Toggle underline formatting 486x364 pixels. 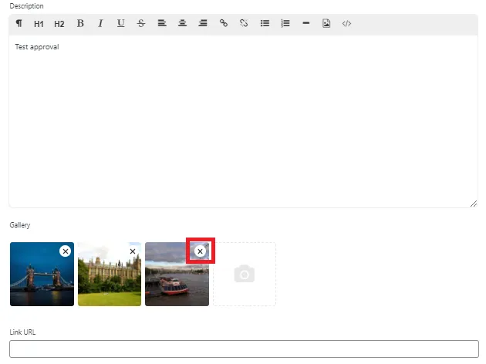[120, 24]
